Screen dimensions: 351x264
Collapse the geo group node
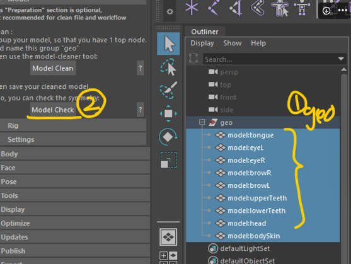(x=202, y=122)
